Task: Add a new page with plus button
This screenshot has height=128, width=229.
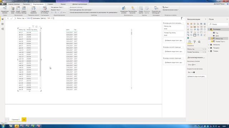Action: click(24, 119)
